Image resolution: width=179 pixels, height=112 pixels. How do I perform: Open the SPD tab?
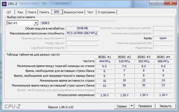(57, 12)
